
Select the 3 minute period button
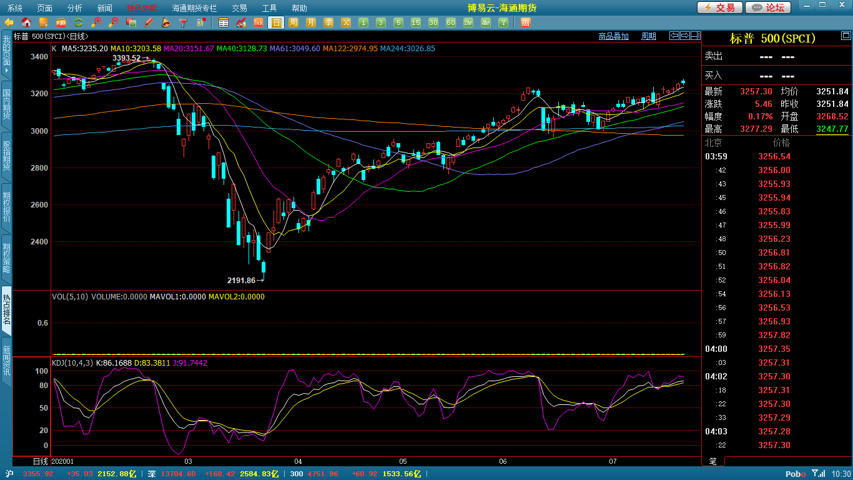(x=381, y=22)
